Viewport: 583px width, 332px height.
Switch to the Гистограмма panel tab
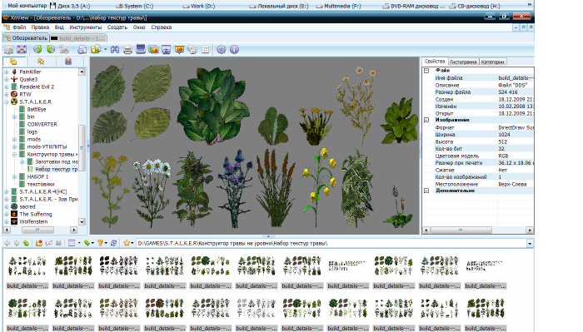point(463,62)
